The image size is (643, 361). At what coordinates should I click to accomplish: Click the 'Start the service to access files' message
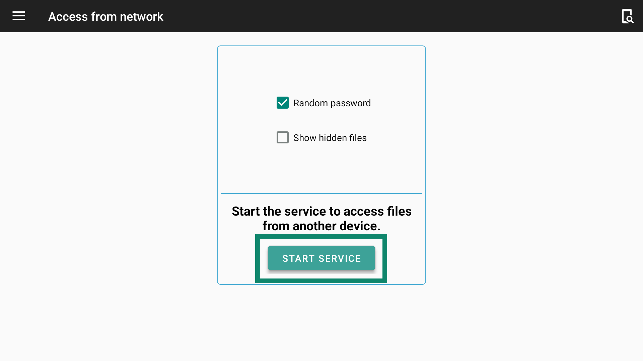(x=321, y=219)
